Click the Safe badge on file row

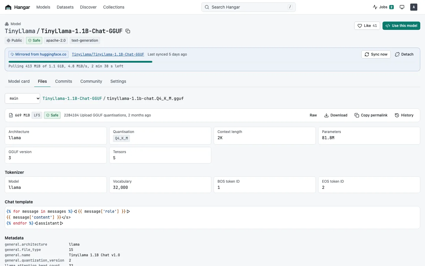pyautogui.click(x=52, y=115)
